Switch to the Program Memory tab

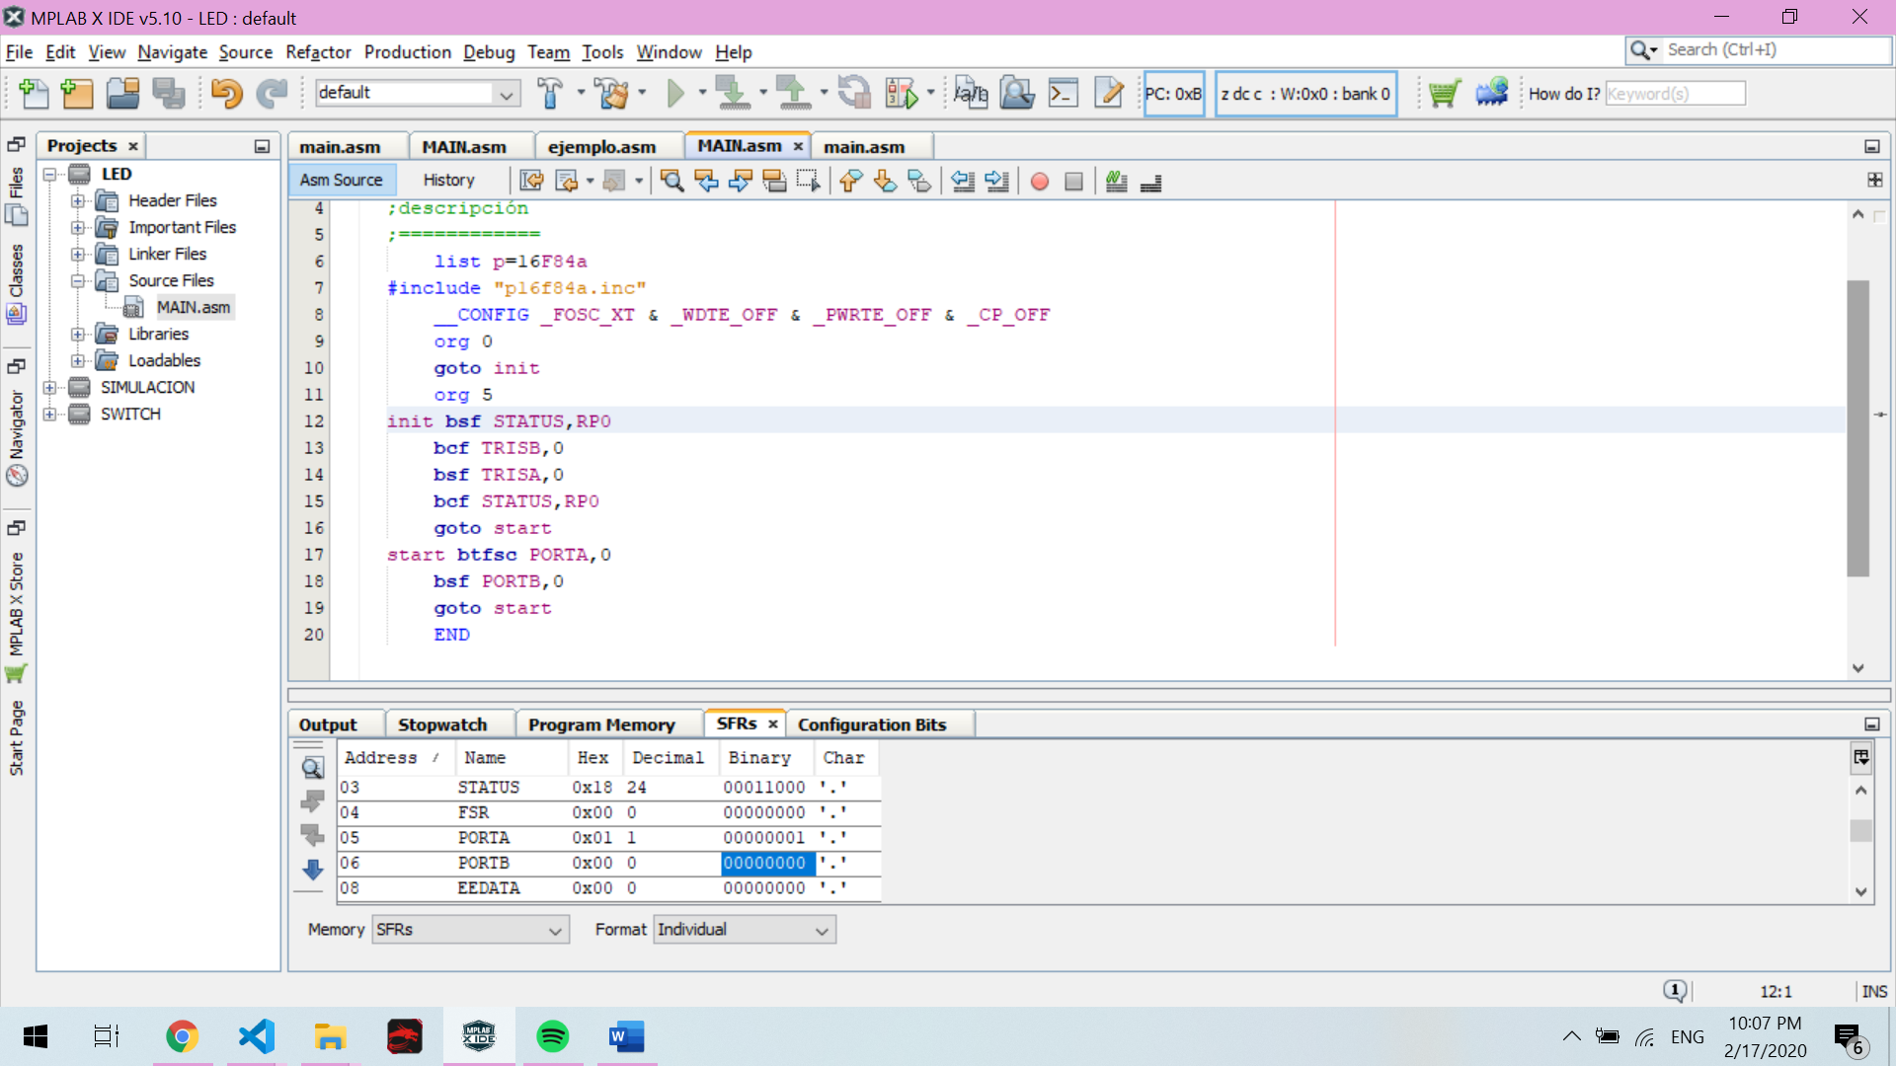600,724
